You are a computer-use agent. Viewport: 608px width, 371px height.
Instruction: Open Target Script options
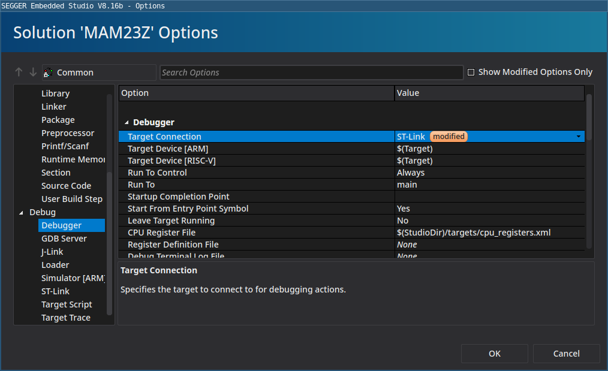pos(67,304)
